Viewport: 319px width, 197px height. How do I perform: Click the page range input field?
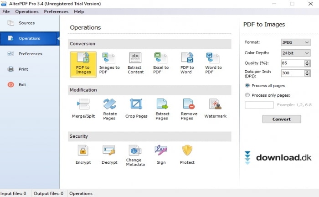pos(259,105)
